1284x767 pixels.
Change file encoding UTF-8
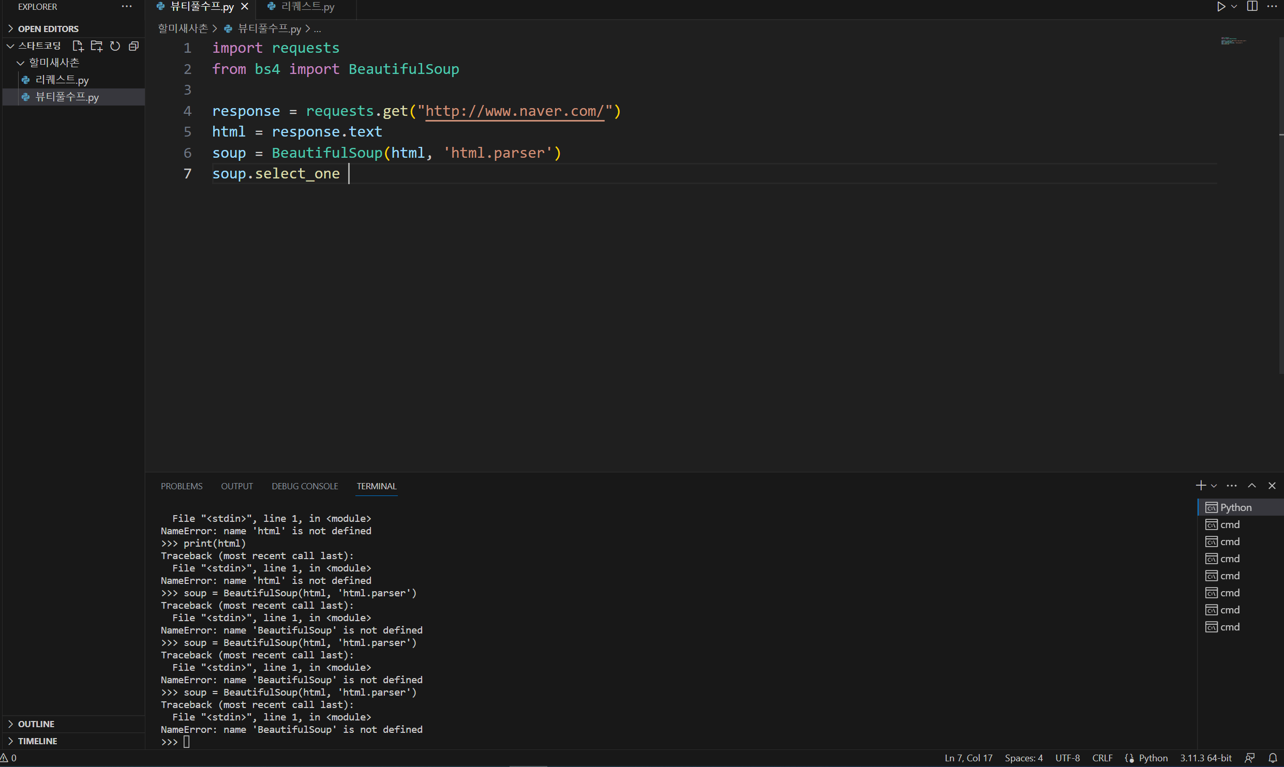pyautogui.click(x=1067, y=758)
